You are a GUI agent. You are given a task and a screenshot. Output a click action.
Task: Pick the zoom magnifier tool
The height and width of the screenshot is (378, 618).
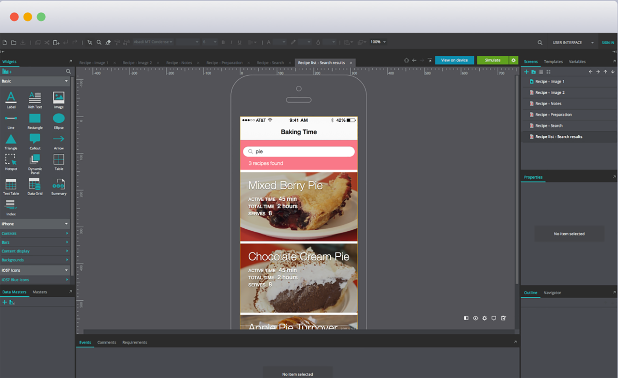tap(99, 42)
